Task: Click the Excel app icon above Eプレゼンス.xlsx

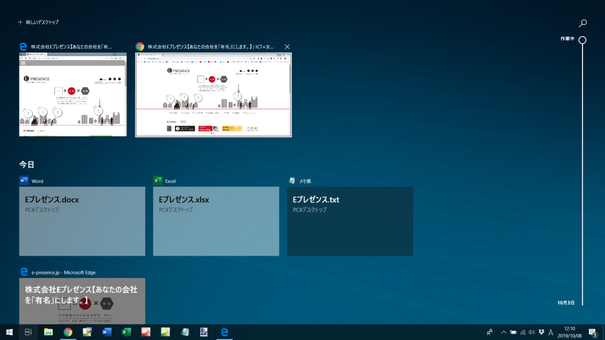Action: tap(157, 181)
